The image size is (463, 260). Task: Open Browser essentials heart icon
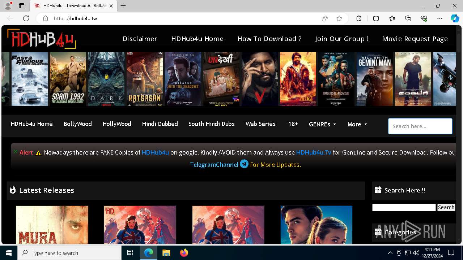coord(424,18)
